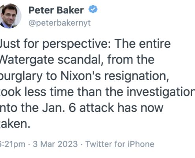The height and width of the screenshot is (158, 195).
Task: Click the word entire in first line
Action: click(155, 44)
